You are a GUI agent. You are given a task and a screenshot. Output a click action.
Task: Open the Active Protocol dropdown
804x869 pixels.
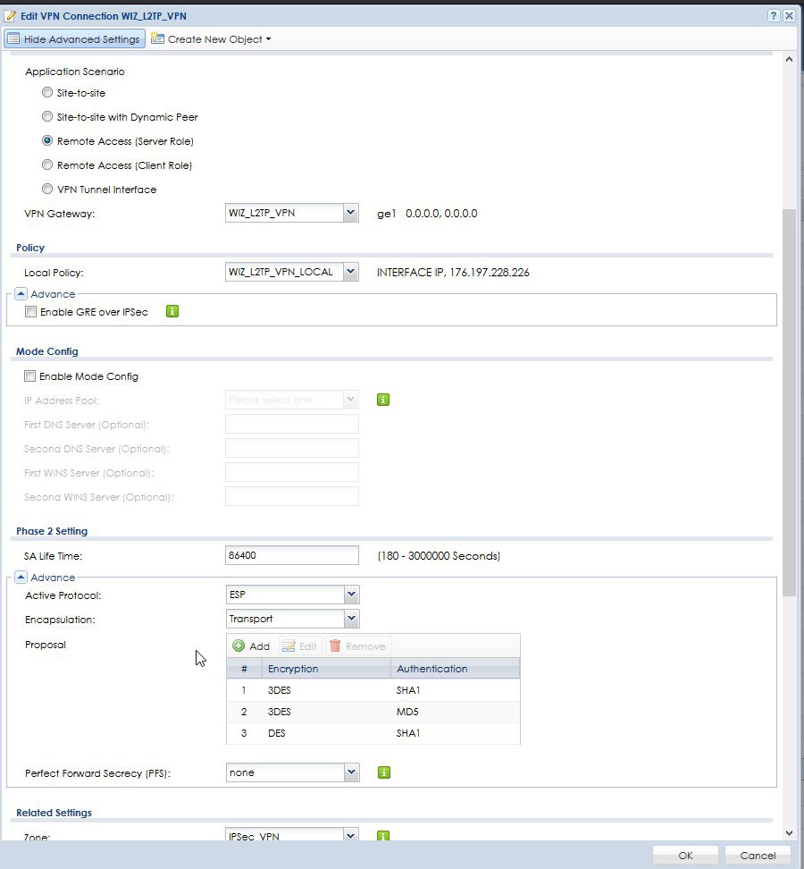tap(351, 595)
